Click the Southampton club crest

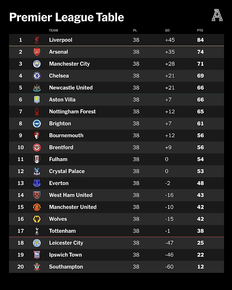click(37, 267)
